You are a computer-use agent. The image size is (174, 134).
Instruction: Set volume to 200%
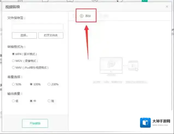click(53, 84)
